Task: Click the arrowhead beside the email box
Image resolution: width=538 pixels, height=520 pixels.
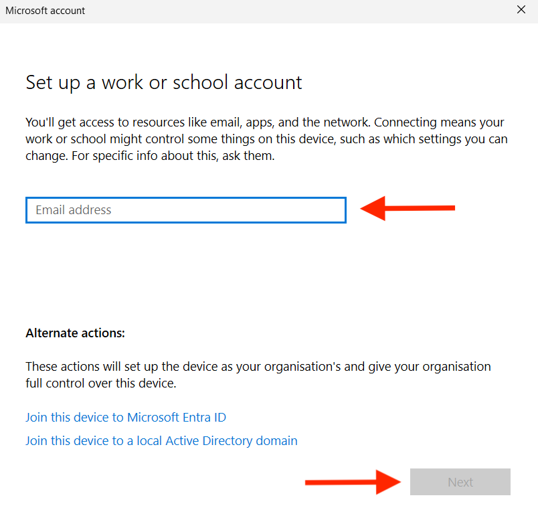Action: 373,208
